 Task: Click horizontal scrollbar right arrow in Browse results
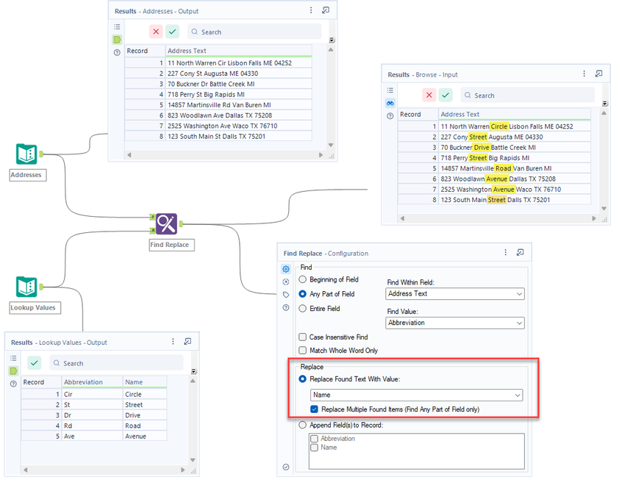point(594,218)
